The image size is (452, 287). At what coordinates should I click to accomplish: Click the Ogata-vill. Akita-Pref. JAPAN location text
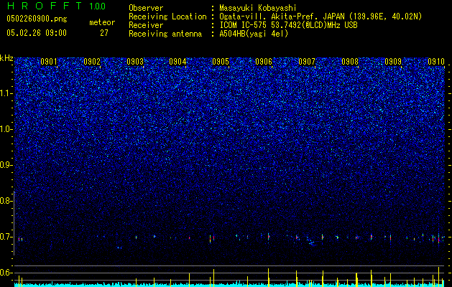[x=320, y=17]
